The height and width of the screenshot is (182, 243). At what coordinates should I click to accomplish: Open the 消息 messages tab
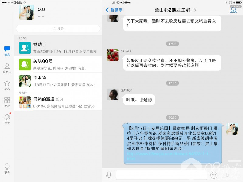coord(7,51)
